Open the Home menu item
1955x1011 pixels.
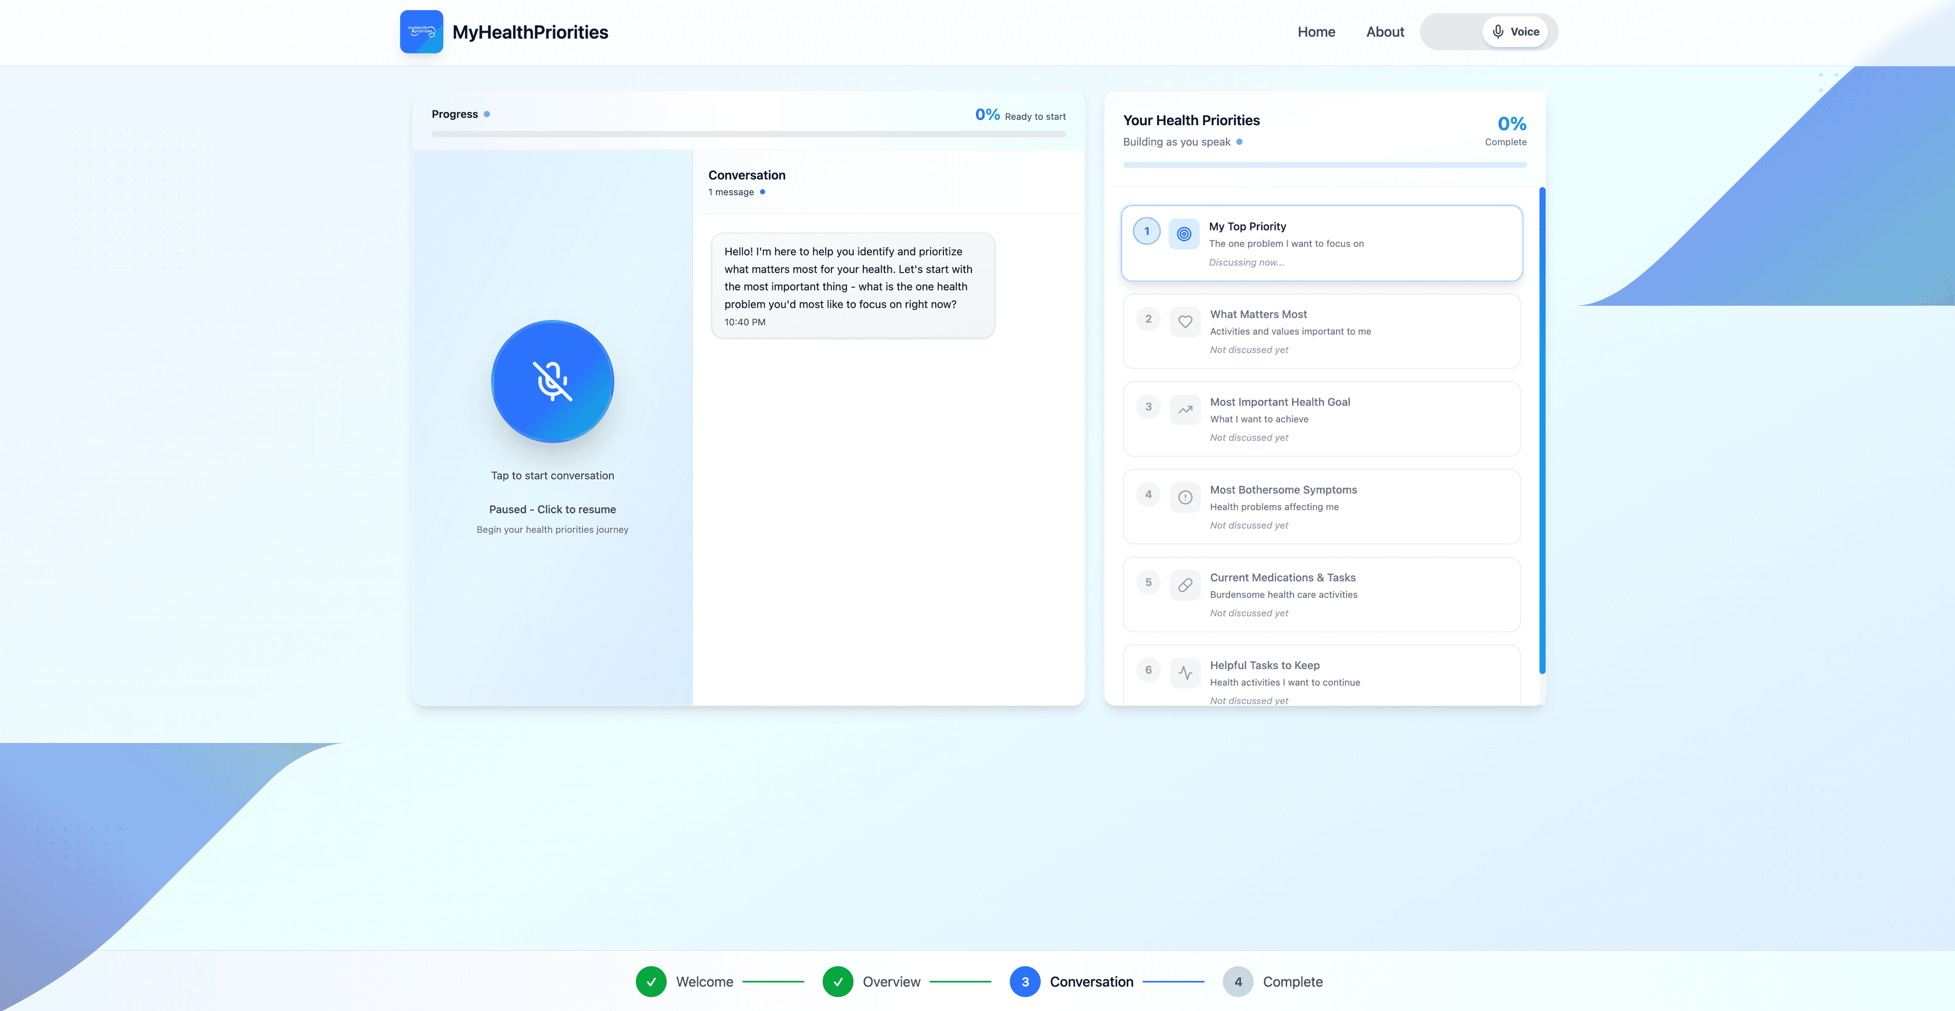pos(1316,32)
